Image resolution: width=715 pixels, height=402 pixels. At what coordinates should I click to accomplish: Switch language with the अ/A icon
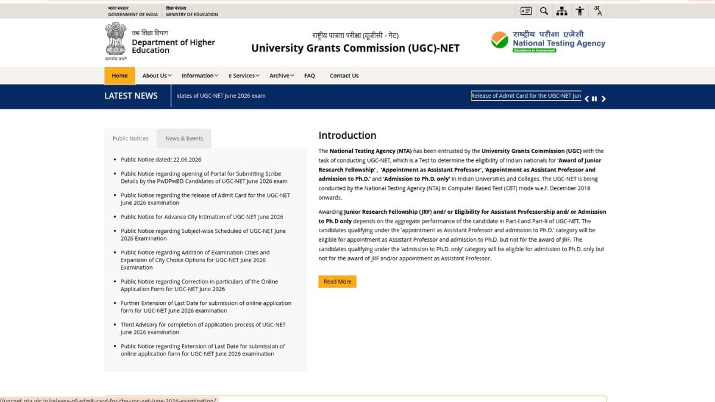598,11
